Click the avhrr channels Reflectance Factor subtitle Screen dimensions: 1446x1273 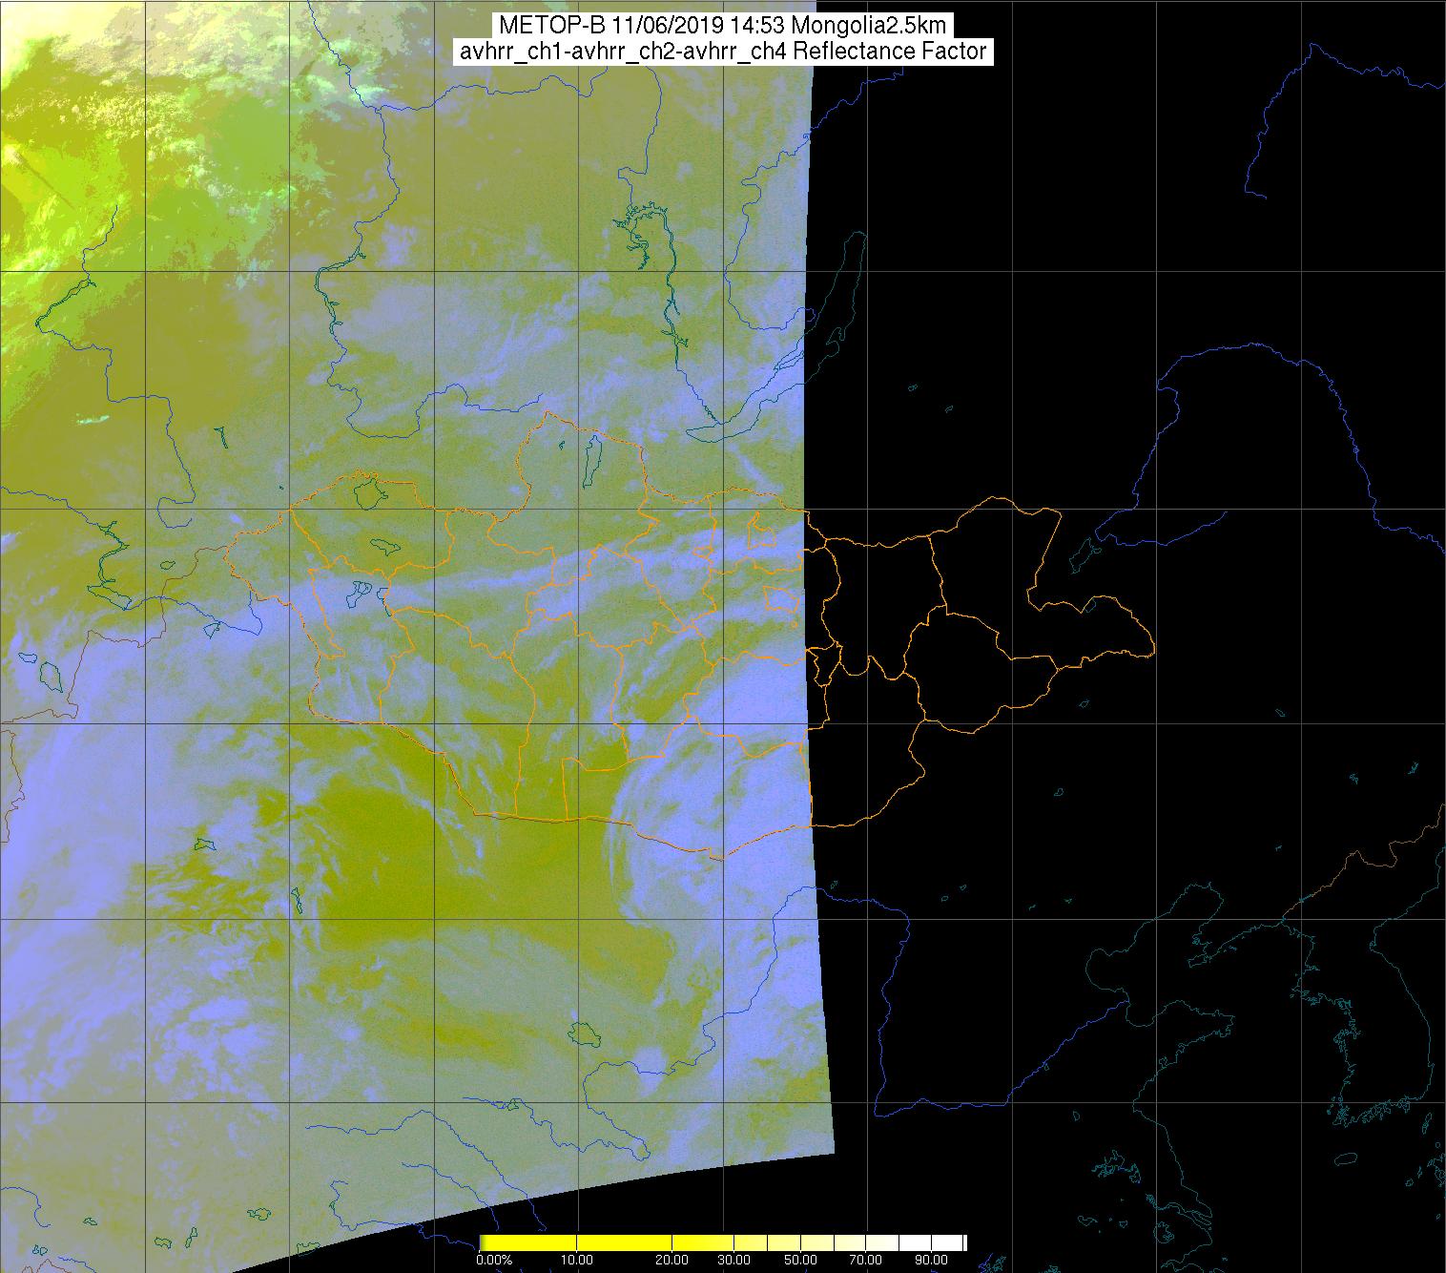[722, 52]
